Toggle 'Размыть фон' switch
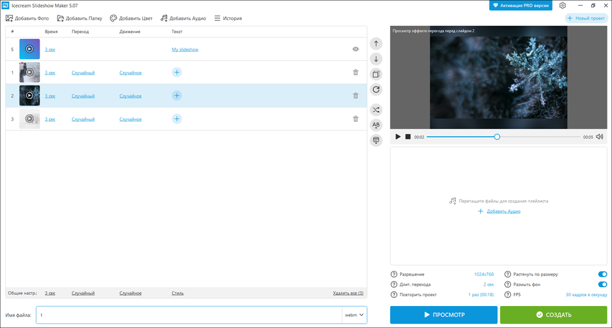Screen dimensions: 612x328 pyautogui.click(x=603, y=285)
